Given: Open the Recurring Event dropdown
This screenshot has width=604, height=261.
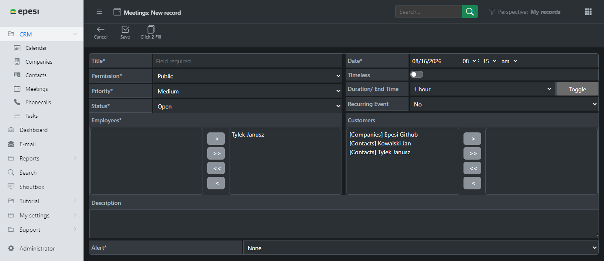Looking at the screenshot, I should coord(504,104).
